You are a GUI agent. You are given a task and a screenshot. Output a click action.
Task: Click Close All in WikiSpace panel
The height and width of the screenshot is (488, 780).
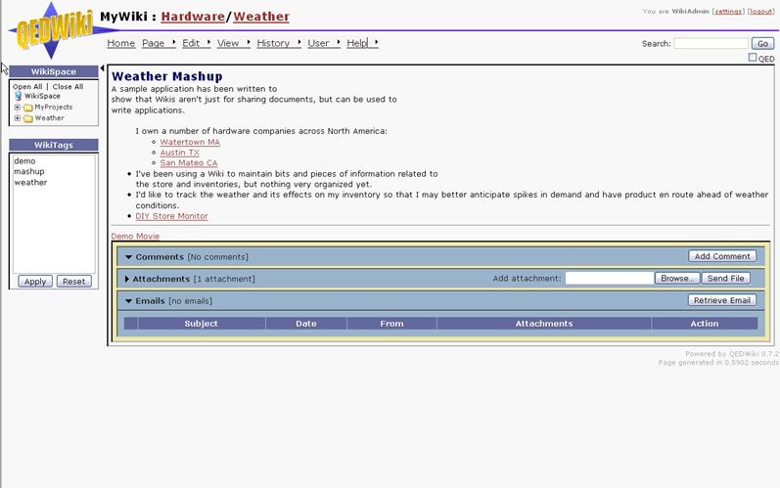tap(68, 86)
